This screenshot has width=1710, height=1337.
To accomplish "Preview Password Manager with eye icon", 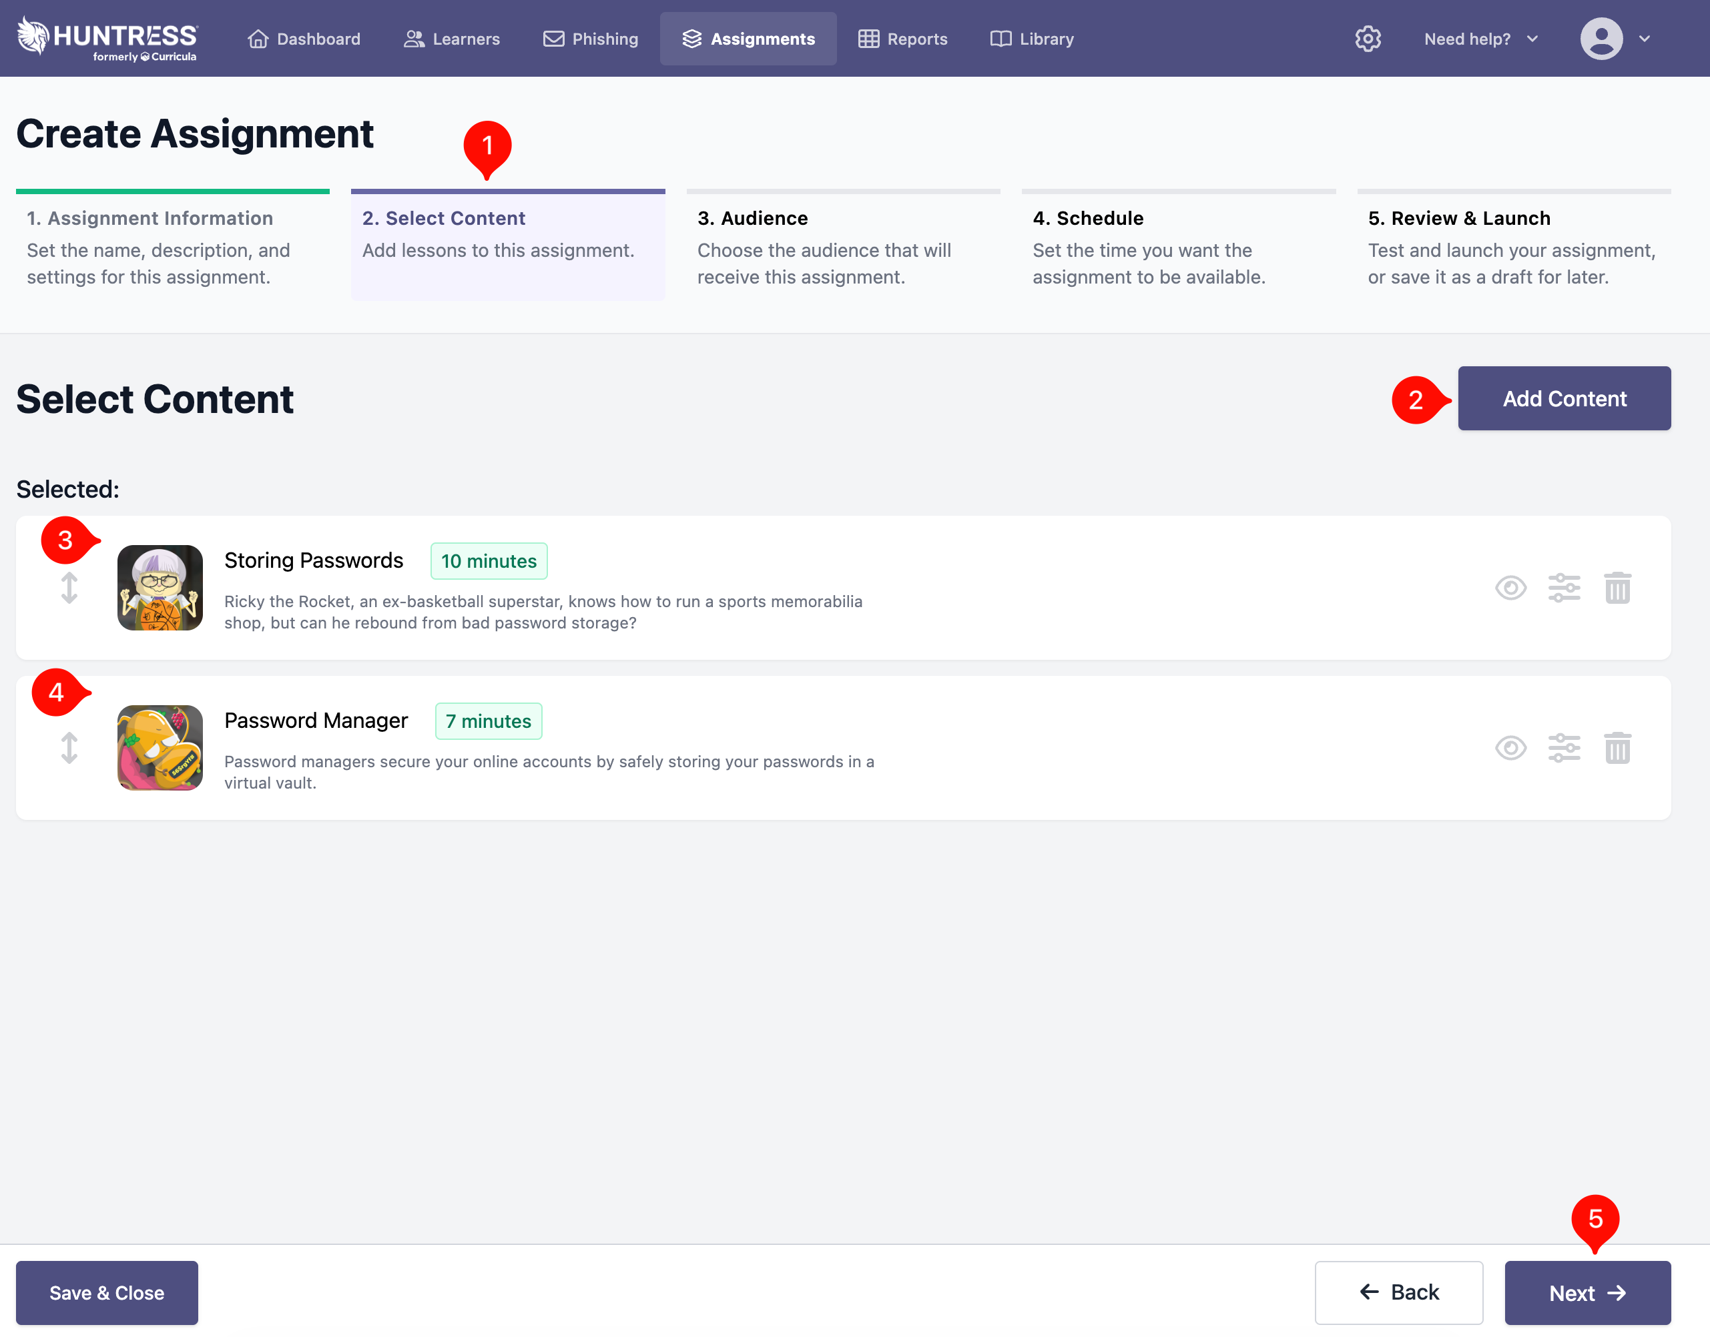I will 1510,749.
